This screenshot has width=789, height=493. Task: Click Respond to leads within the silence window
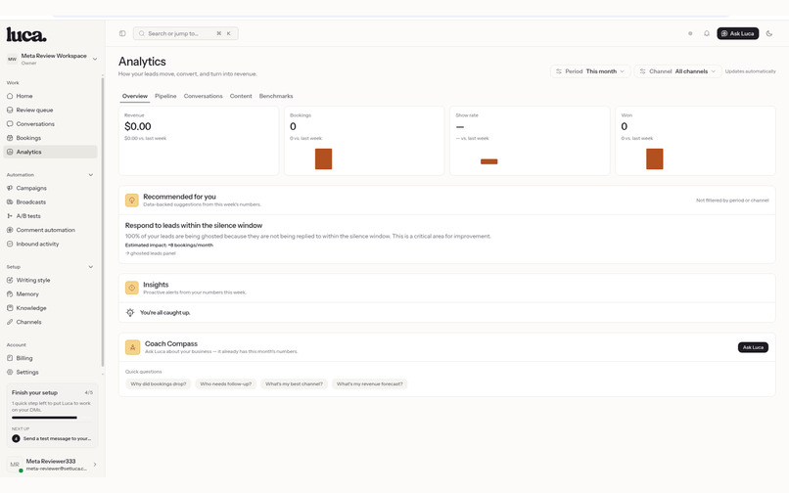pos(194,226)
